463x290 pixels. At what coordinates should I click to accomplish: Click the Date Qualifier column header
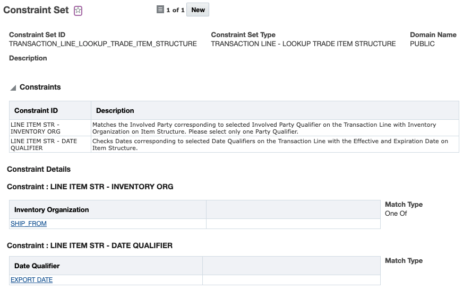pos(37,266)
